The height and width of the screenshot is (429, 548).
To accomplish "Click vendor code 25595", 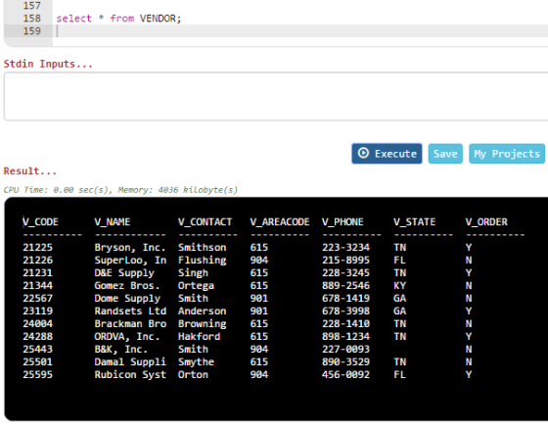I will point(38,374).
